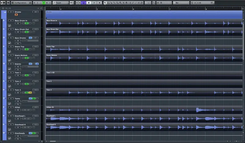Open the 1/16 quantize preset dropdown

click(202, 3)
